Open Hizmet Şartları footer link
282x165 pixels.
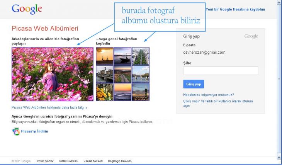pyautogui.click(x=45, y=161)
